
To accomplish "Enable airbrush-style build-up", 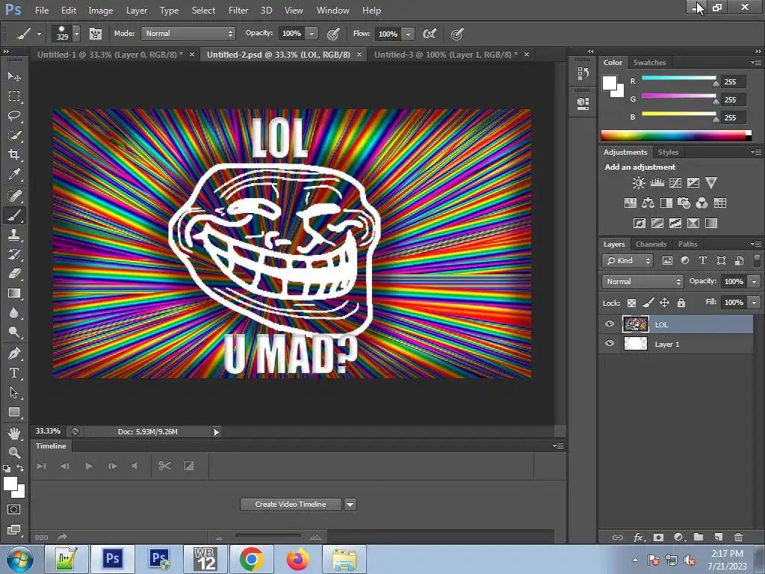I will click(x=429, y=34).
